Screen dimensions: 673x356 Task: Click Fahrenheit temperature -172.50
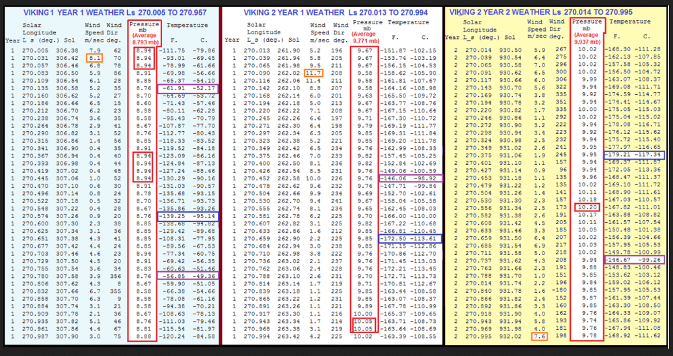click(395, 239)
